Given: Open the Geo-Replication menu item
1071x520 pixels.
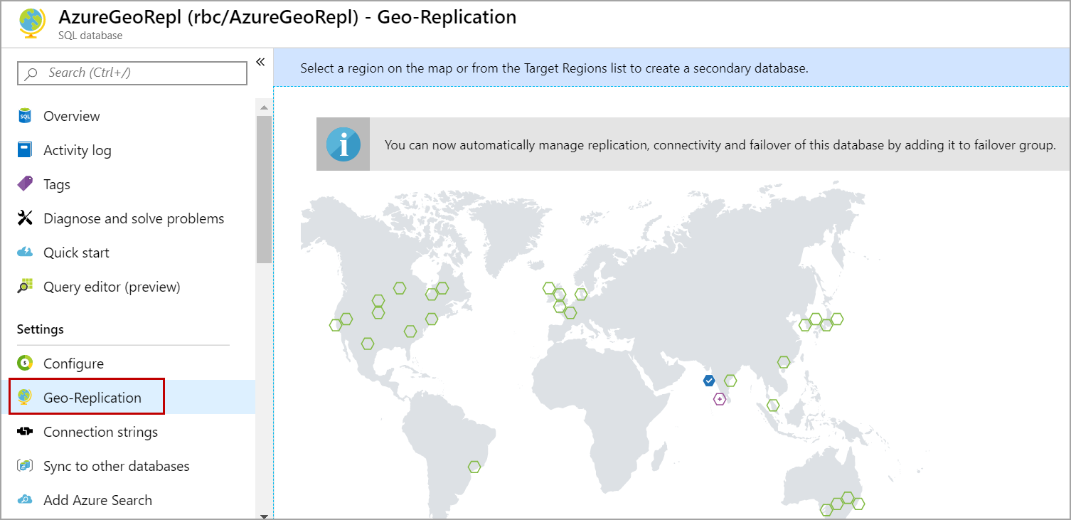Looking at the screenshot, I should click(x=92, y=398).
